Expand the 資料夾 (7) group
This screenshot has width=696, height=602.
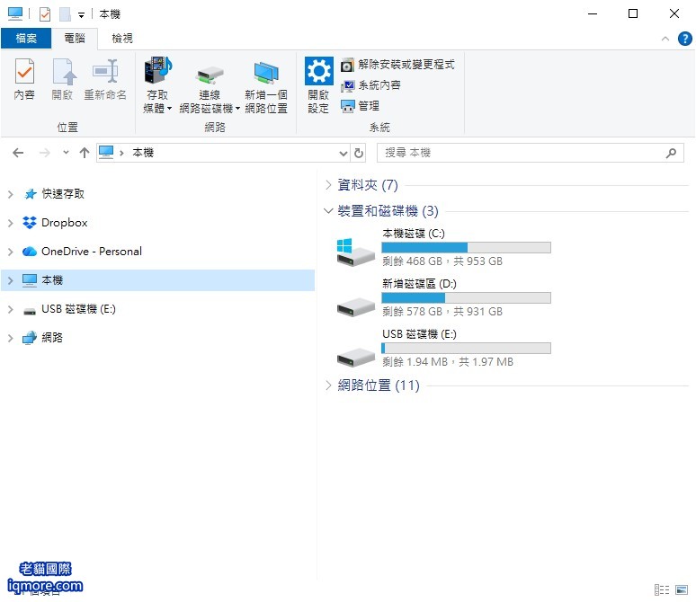tap(328, 185)
